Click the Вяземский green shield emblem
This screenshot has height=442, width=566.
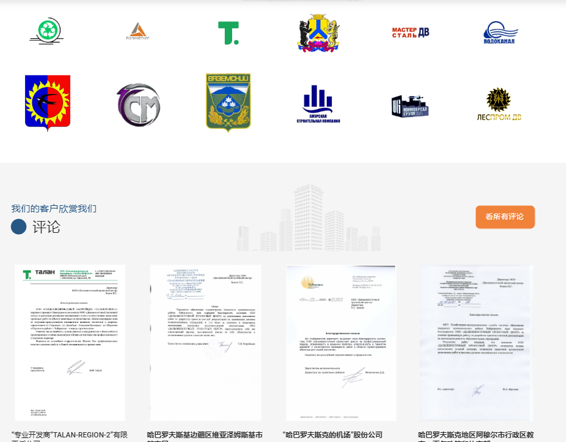pyautogui.click(x=228, y=103)
